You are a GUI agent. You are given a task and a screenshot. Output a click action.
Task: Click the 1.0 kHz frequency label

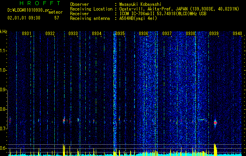click(x=3, y=70)
